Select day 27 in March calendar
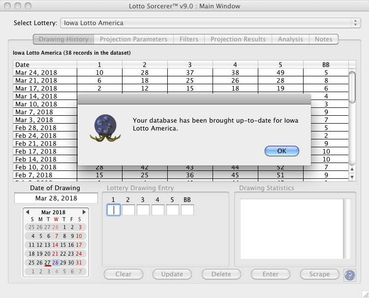369x298 pixels. pyautogui.click(x=47, y=263)
